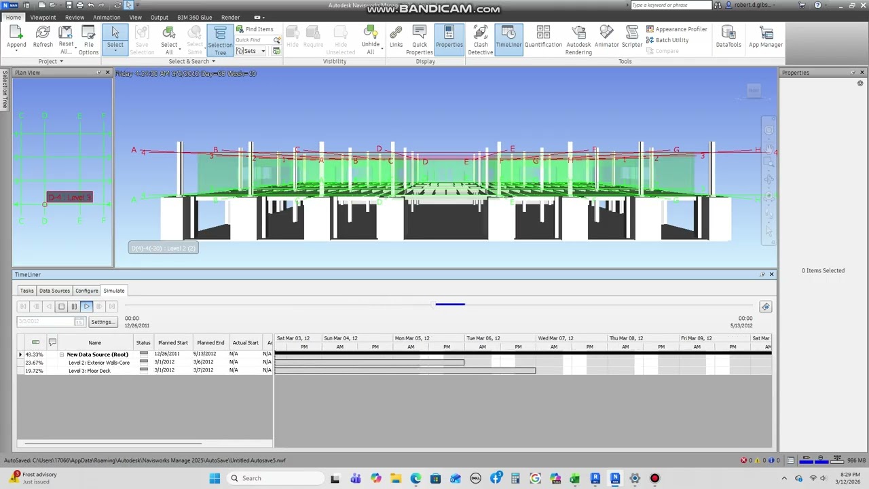This screenshot has height=489, width=869.
Task: Click the Append file icon
Action: (x=16, y=37)
